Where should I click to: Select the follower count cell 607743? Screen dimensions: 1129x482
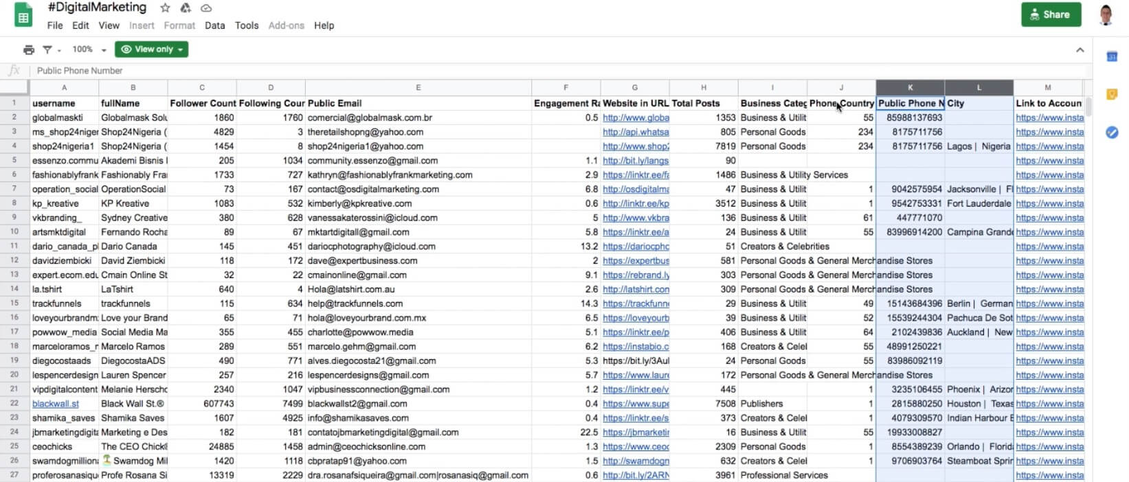(201, 404)
